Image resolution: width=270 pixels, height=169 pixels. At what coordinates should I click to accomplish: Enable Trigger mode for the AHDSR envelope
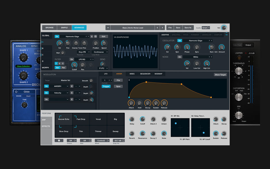[106, 86]
